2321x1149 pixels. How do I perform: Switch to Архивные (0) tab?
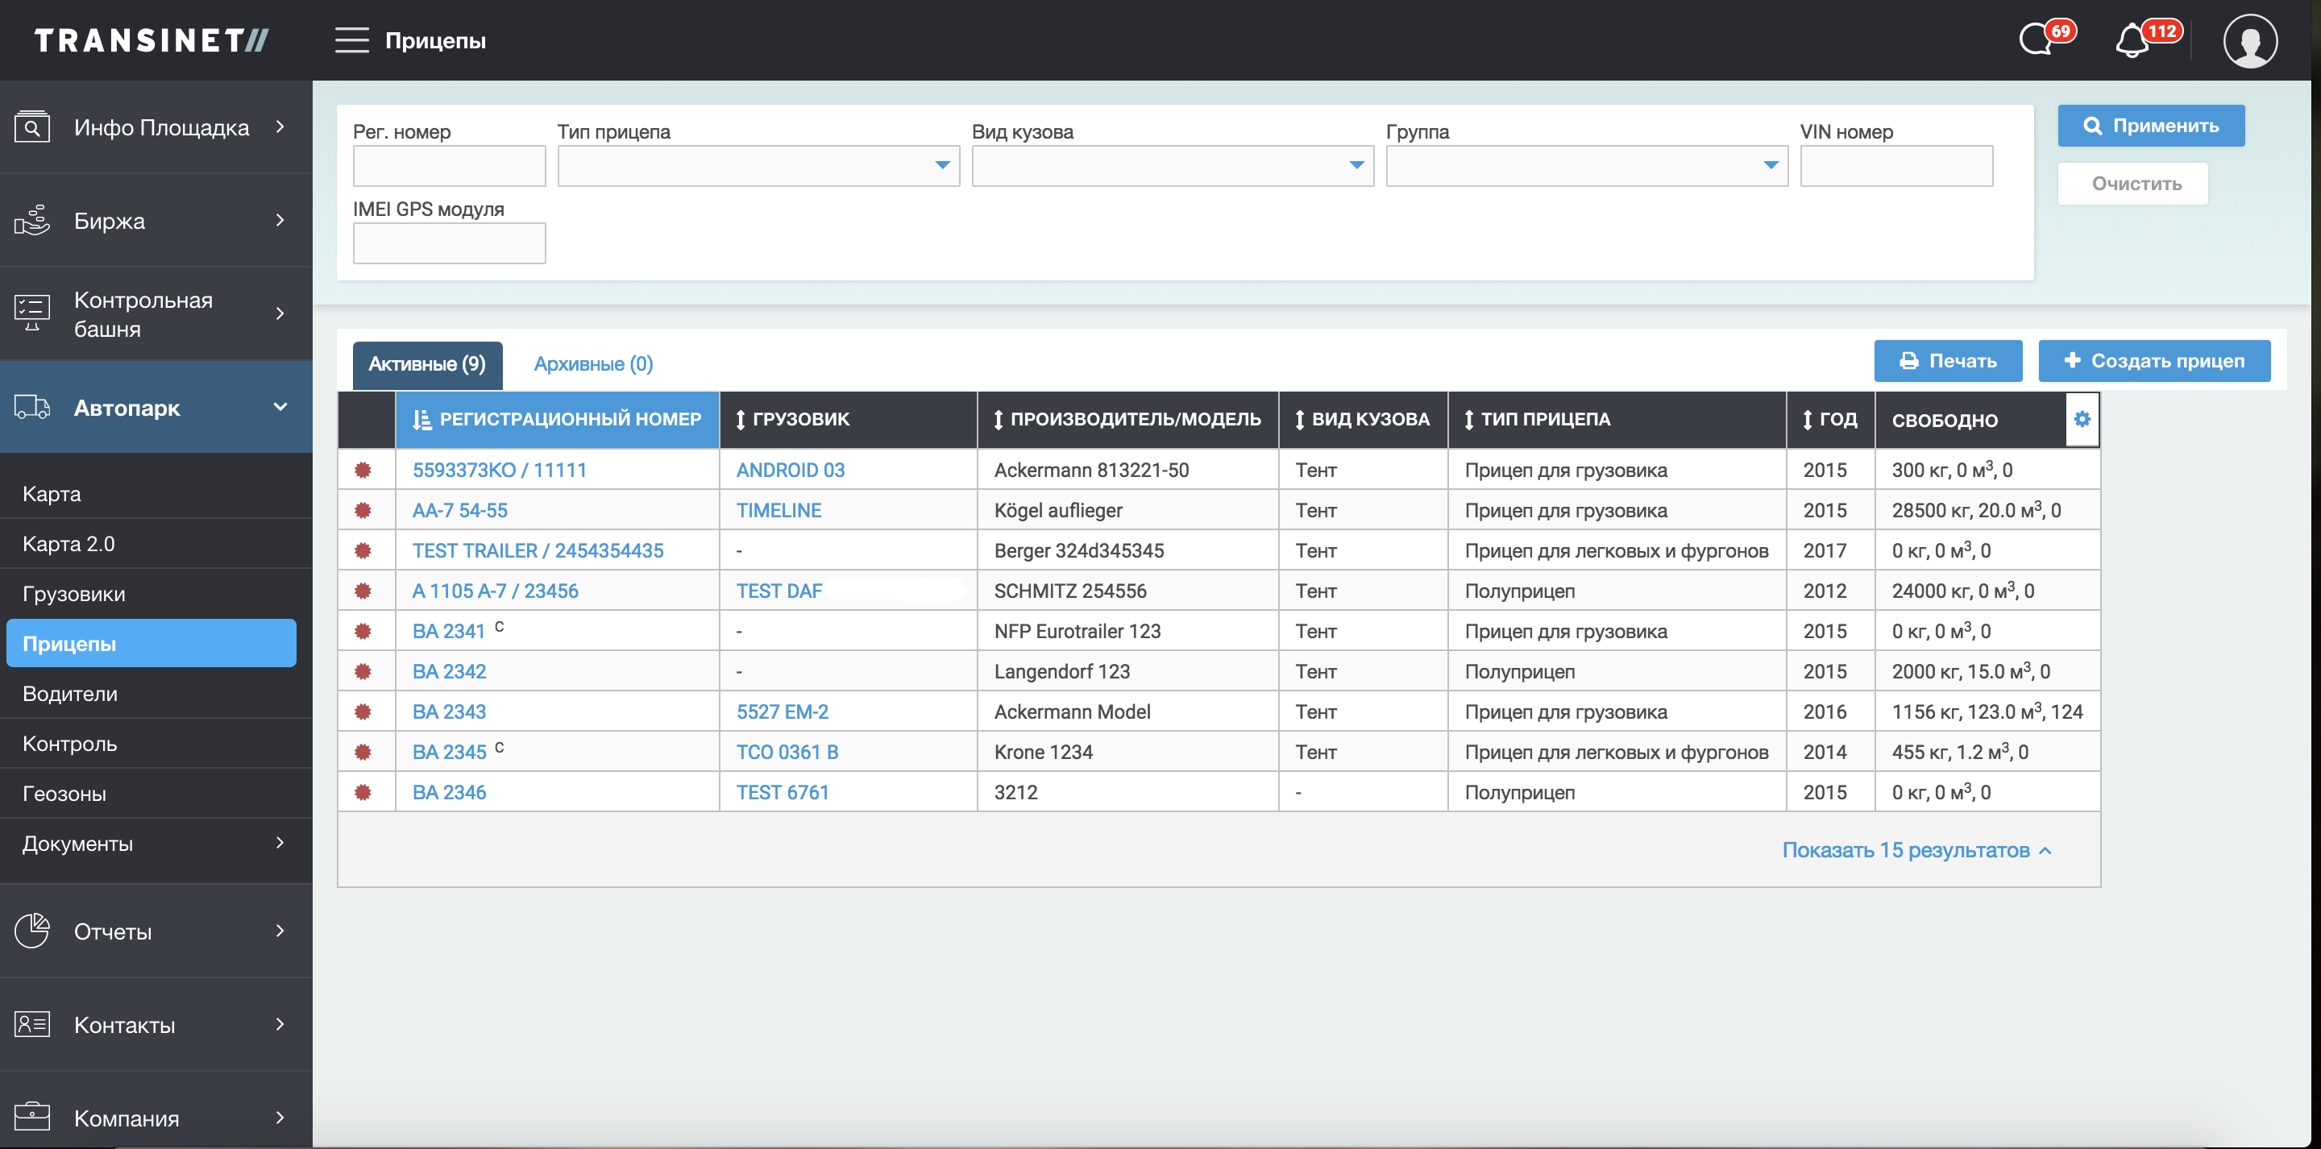pyautogui.click(x=593, y=364)
